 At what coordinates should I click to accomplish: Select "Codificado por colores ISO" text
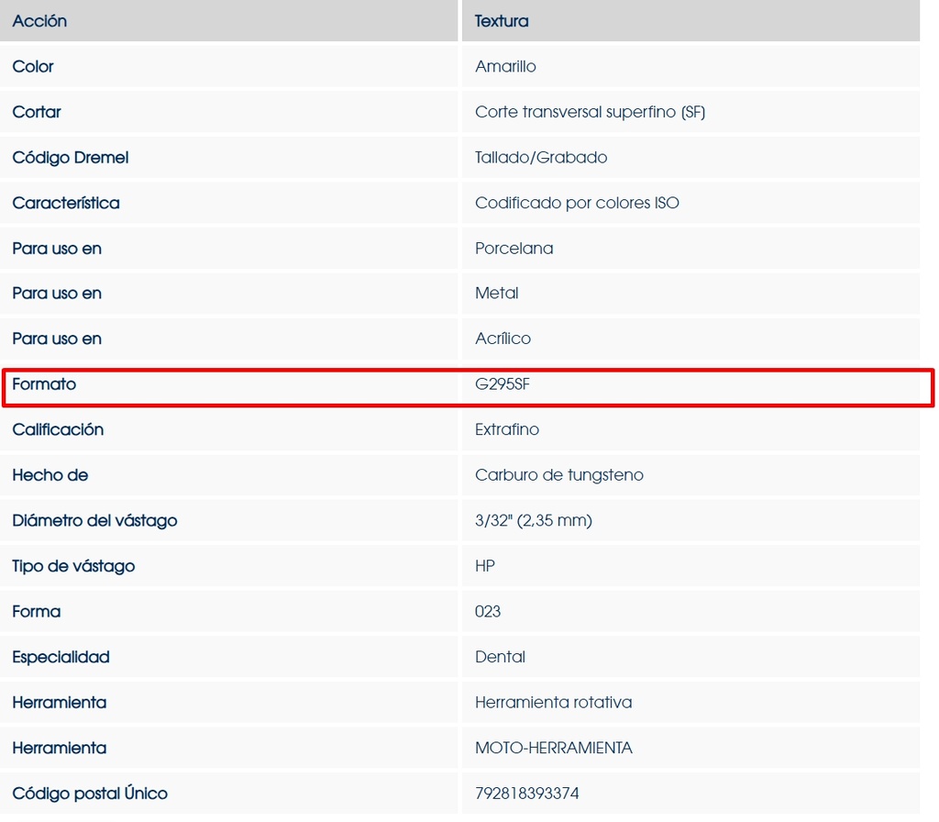[x=577, y=203]
